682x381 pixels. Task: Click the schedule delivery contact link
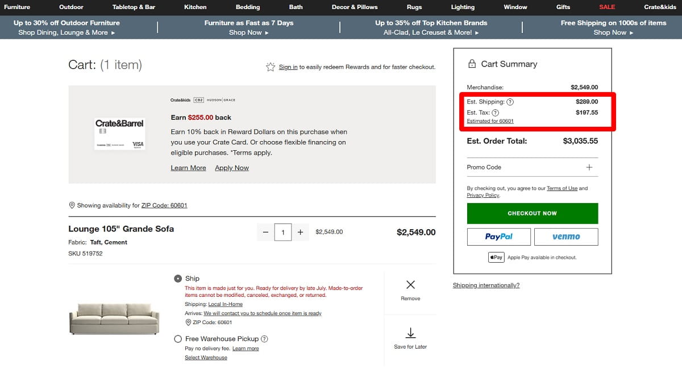pos(263,313)
